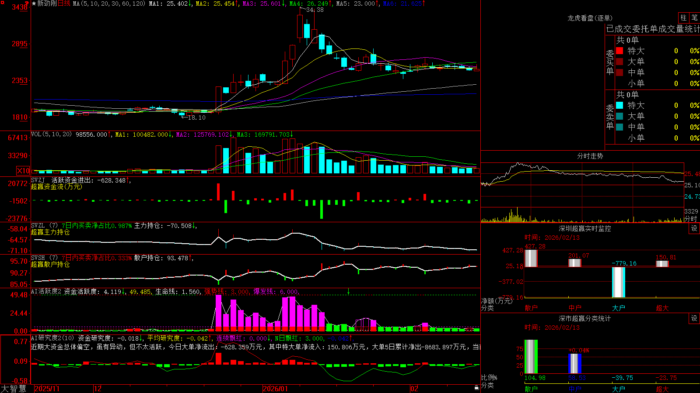Viewport: 700px width, 393px height.
Task: Click the 日线 period label
Action: tap(64, 3)
